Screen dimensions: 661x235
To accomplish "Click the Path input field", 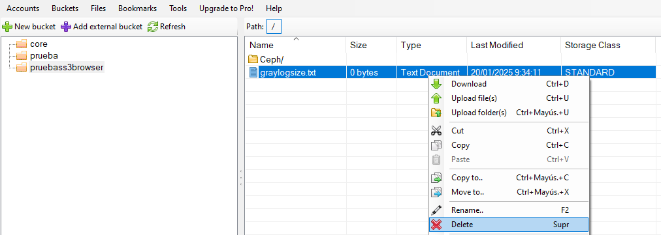I will pos(274,27).
